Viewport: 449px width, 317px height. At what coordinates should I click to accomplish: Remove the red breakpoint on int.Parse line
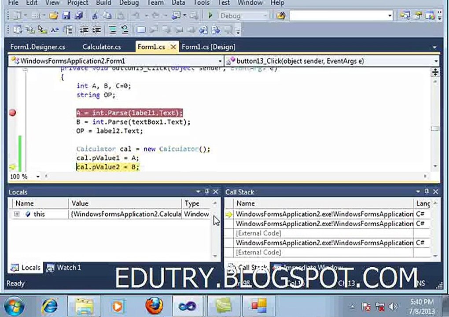(12, 113)
